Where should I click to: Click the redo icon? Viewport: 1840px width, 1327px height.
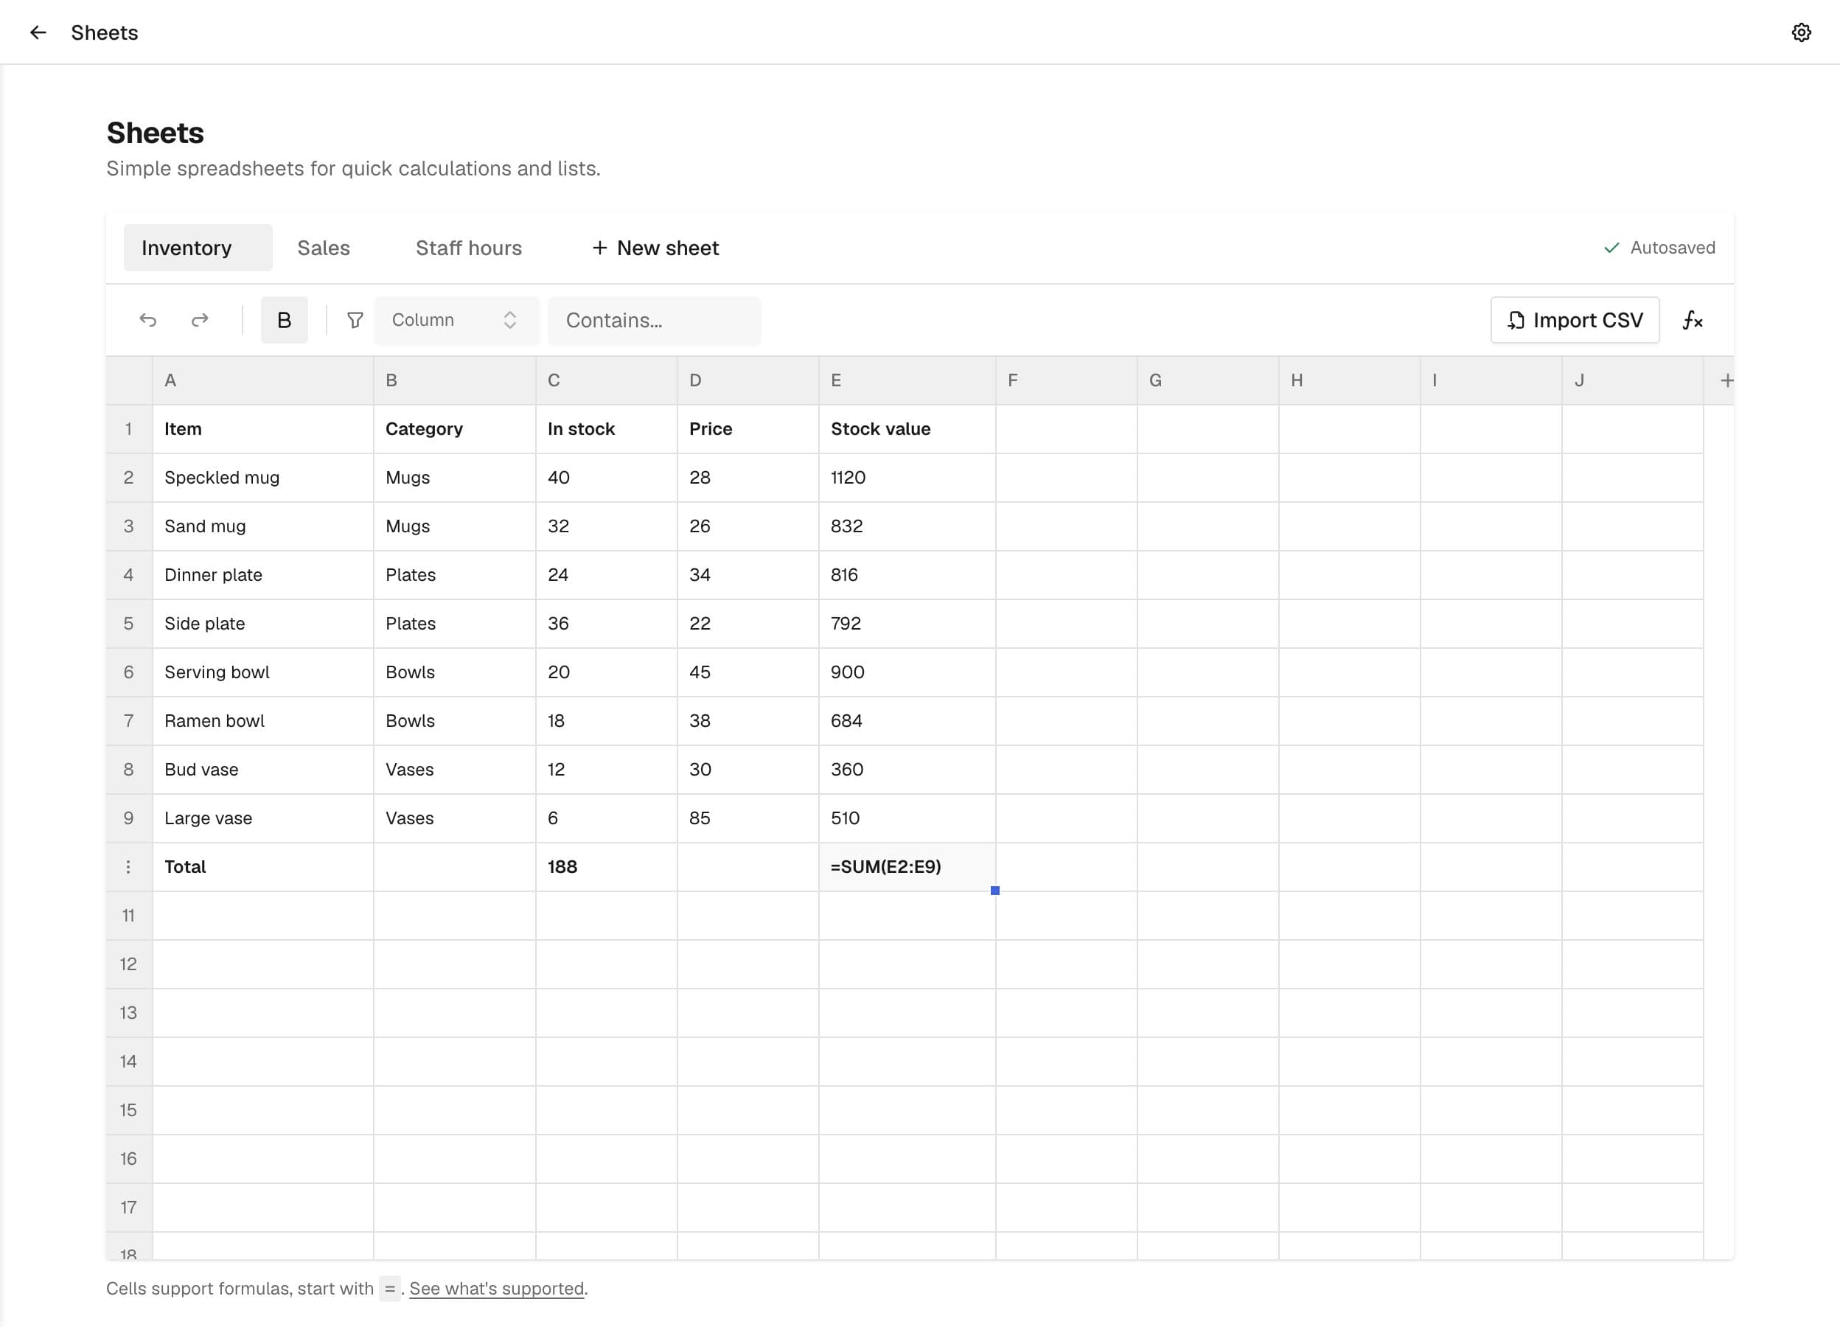pos(200,321)
